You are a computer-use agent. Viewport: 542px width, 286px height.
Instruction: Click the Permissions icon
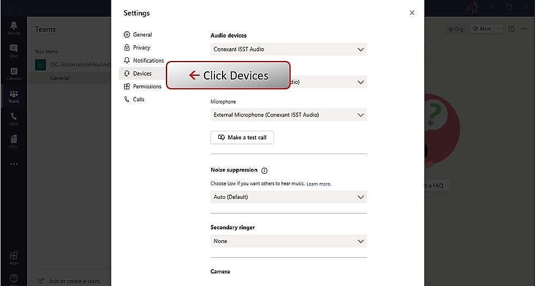coord(127,87)
